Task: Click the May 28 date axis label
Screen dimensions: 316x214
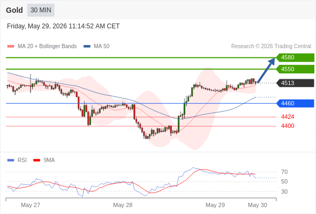Action: 123,205
